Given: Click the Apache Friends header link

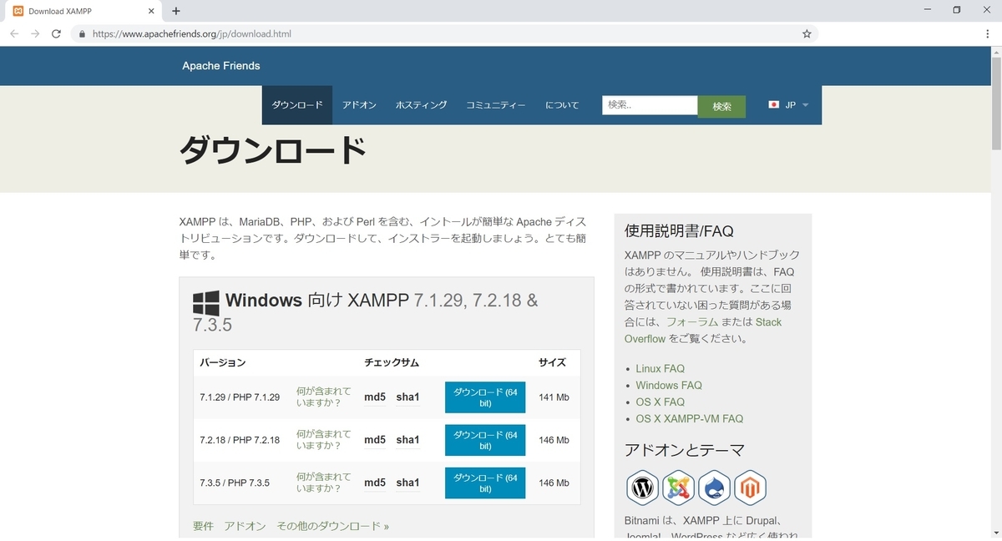Looking at the screenshot, I should [221, 66].
